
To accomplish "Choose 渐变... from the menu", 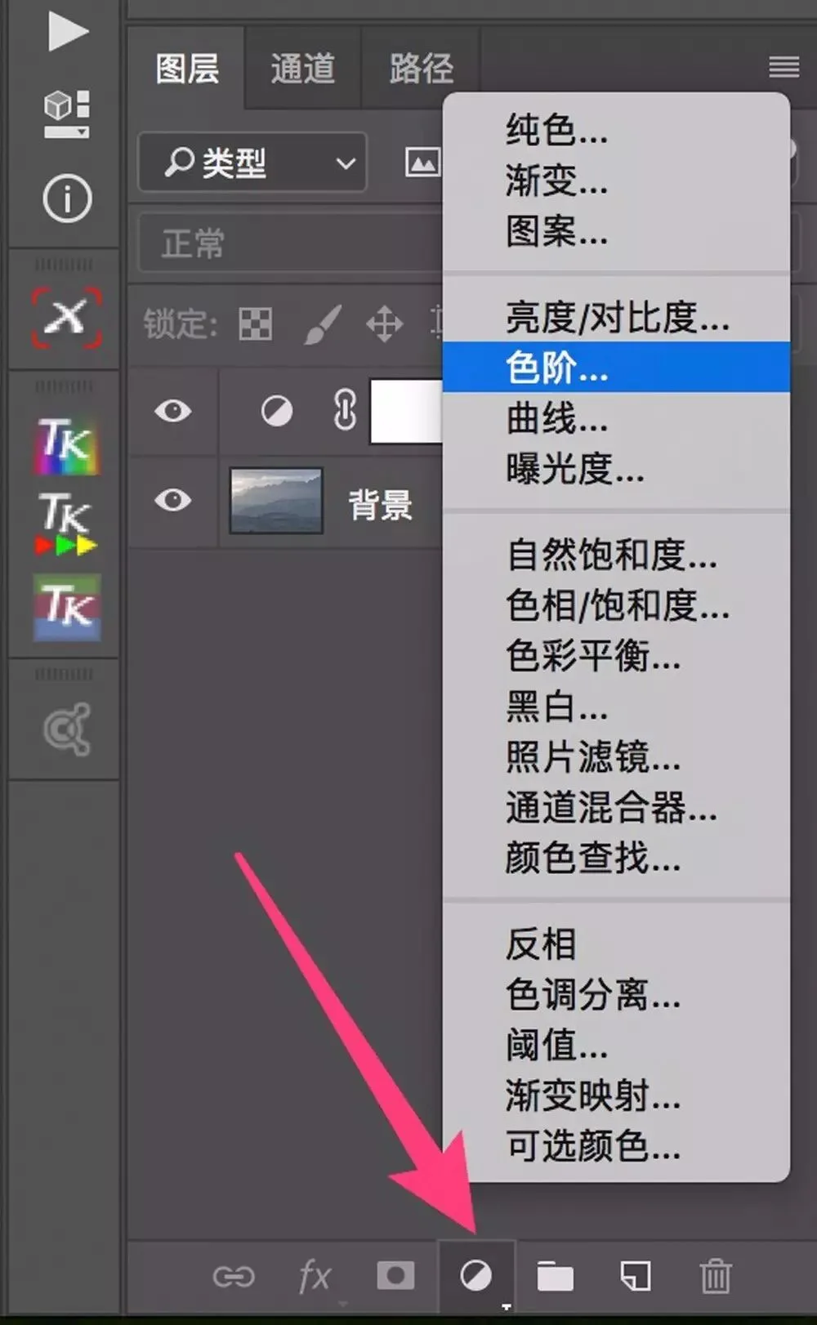I will point(616,181).
